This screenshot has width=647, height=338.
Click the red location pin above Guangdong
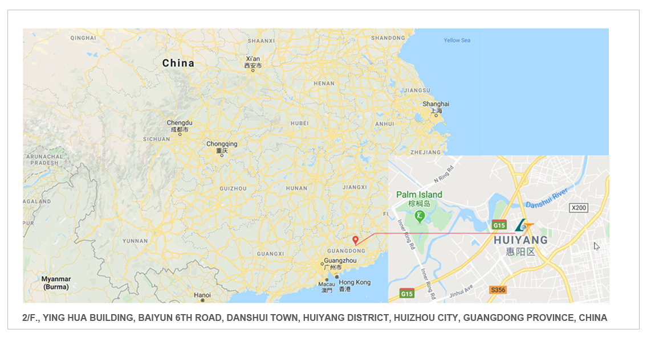[x=355, y=241]
